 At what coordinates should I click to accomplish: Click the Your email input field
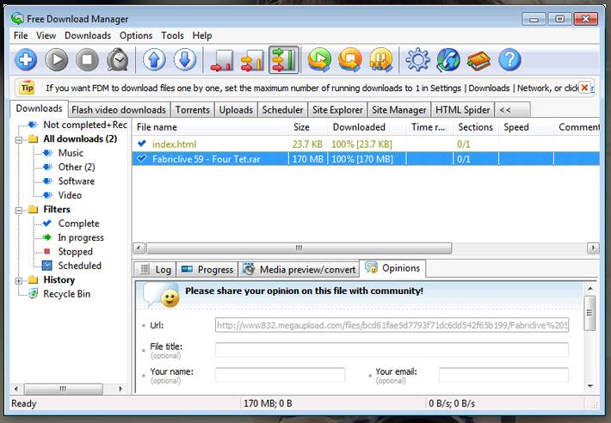coord(503,375)
